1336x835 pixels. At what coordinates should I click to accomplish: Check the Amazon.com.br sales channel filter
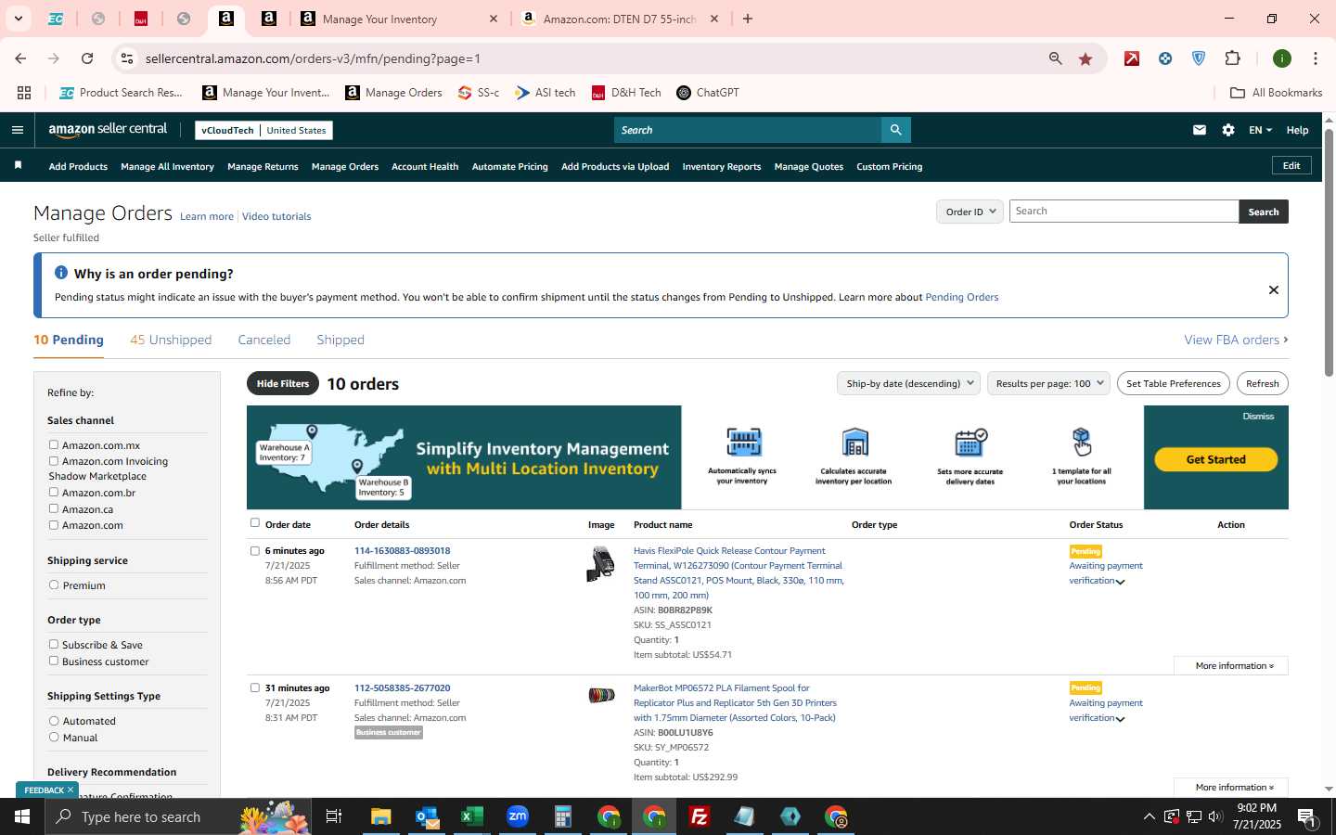tap(54, 493)
